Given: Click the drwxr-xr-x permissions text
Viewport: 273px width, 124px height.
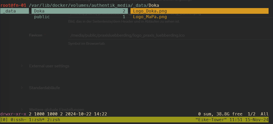Looking at the screenshot, I should 13,114.
